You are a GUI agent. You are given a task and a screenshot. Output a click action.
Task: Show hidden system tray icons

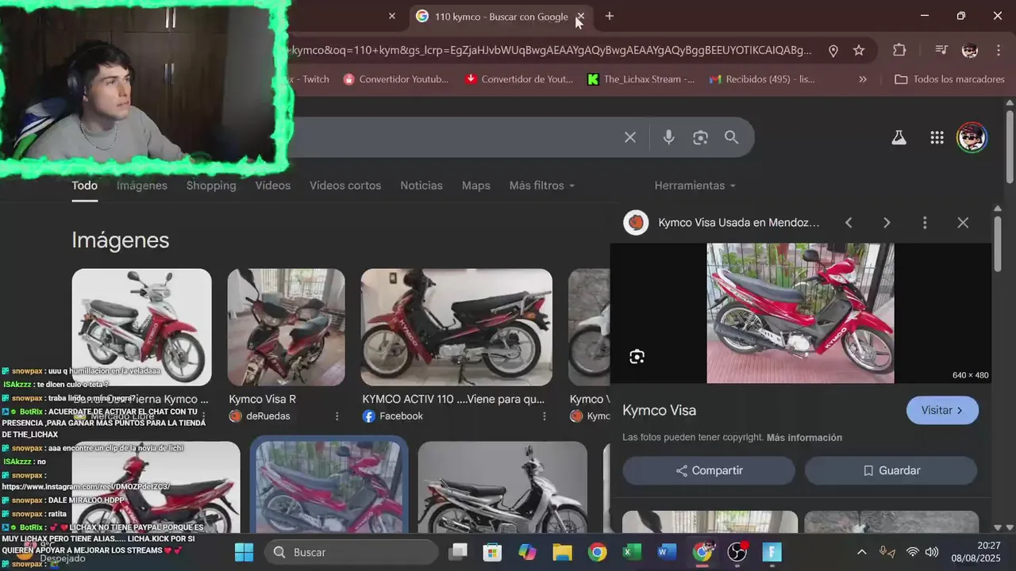[862, 552]
